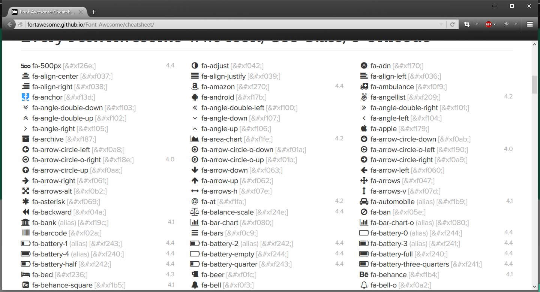Click the fa-balance-scale icon
This screenshot has height=292, width=540.
[195, 212]
